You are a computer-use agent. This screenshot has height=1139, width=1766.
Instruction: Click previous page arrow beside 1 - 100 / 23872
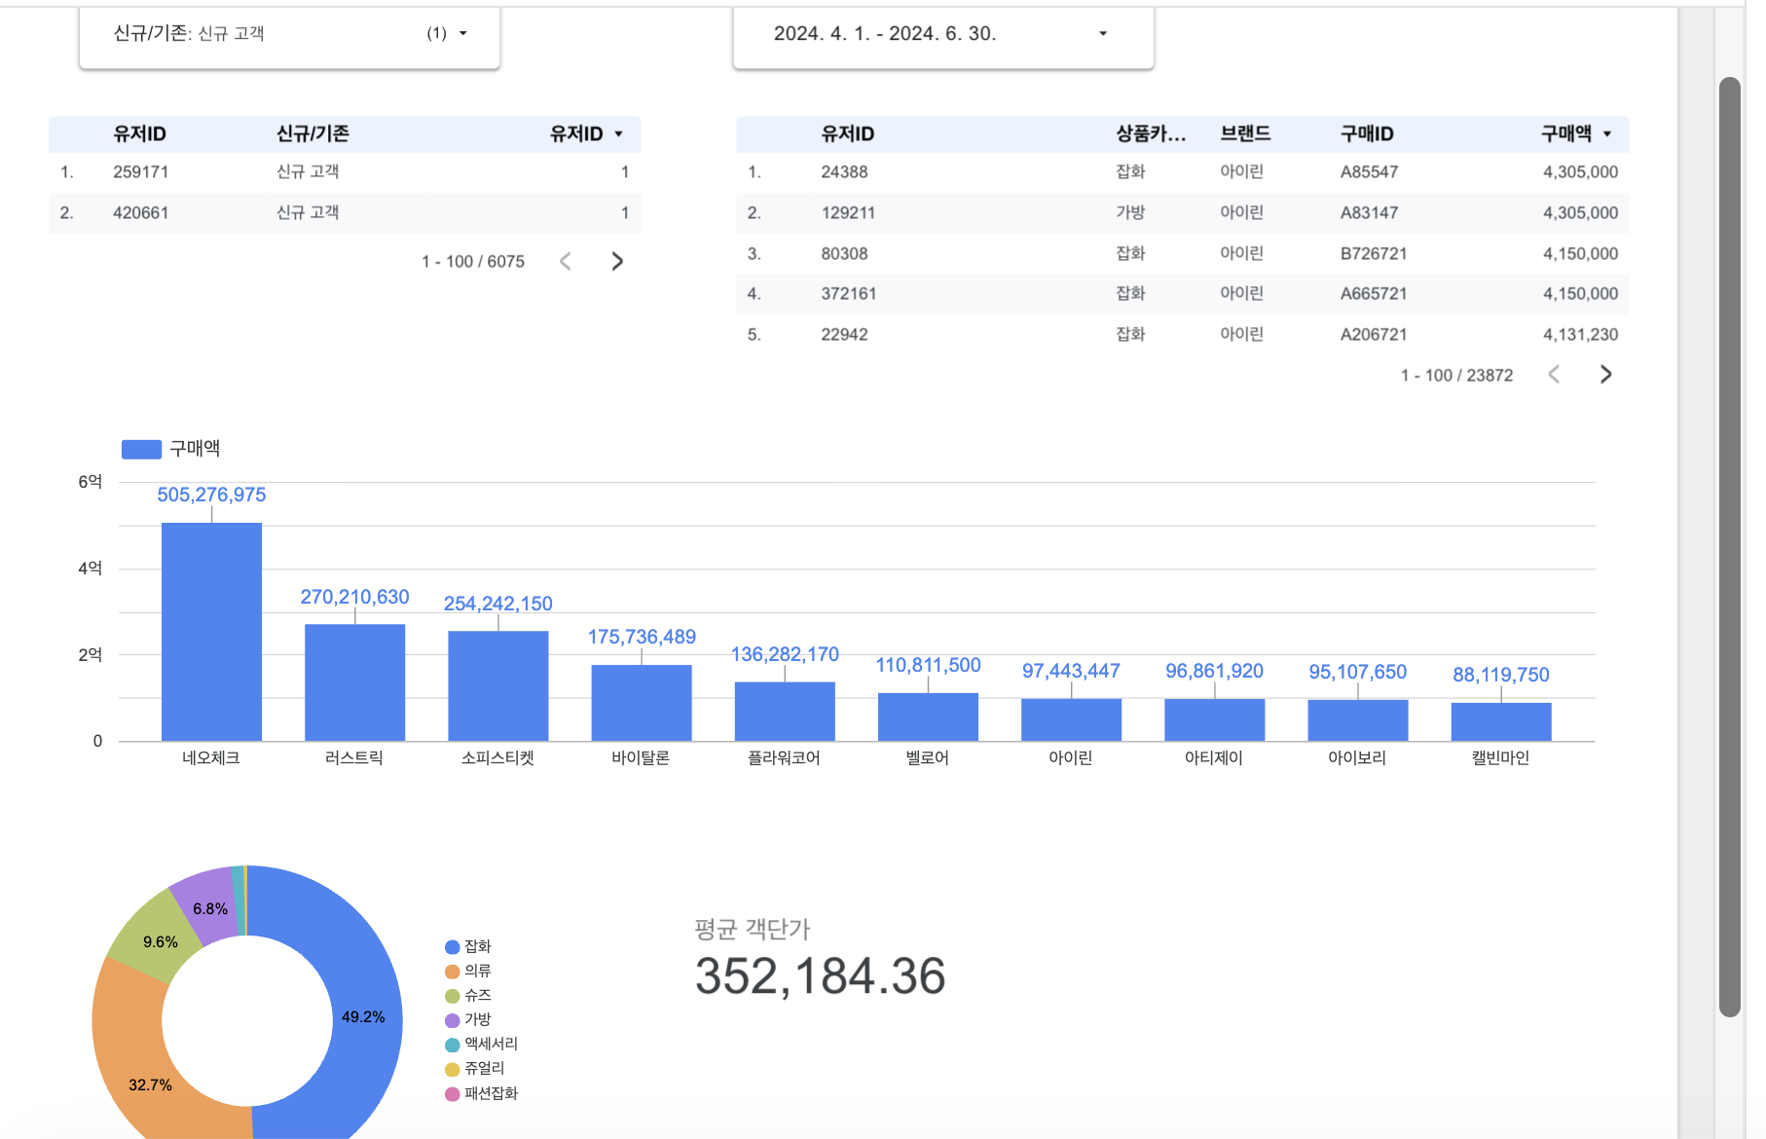[x=1555, y=375]
